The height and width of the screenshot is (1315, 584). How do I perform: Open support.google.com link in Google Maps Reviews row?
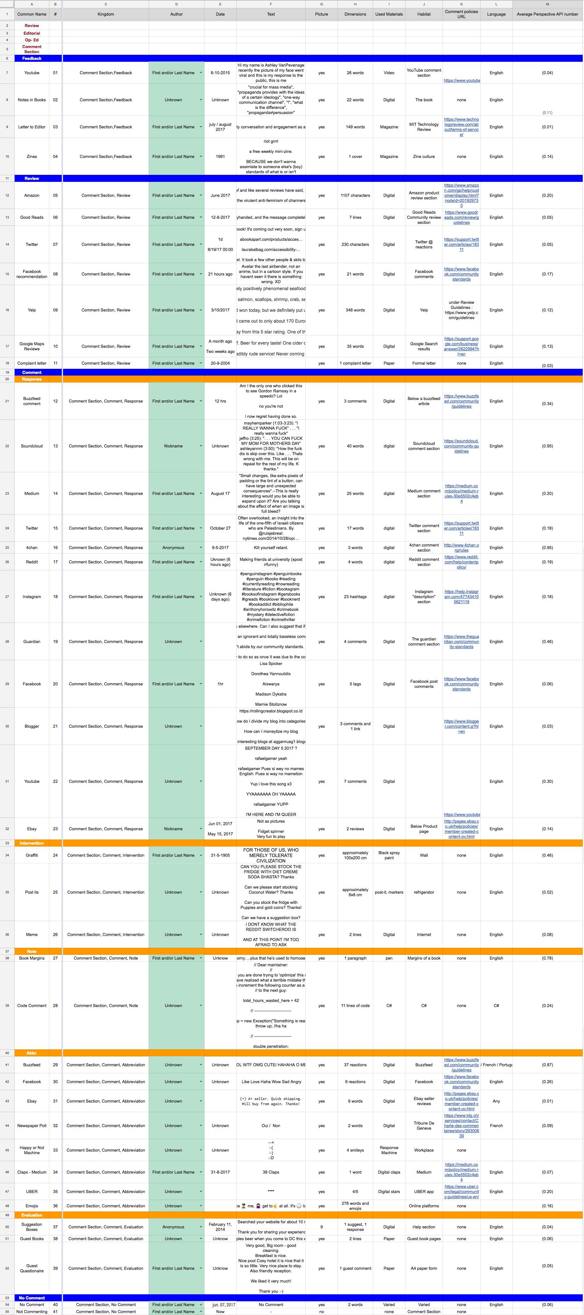tap(461, 347)
